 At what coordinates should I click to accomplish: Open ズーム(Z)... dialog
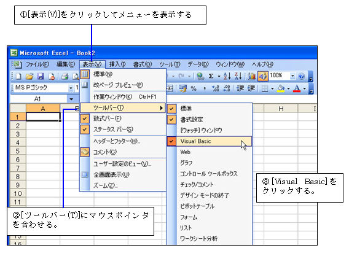(x=123, y=185)
